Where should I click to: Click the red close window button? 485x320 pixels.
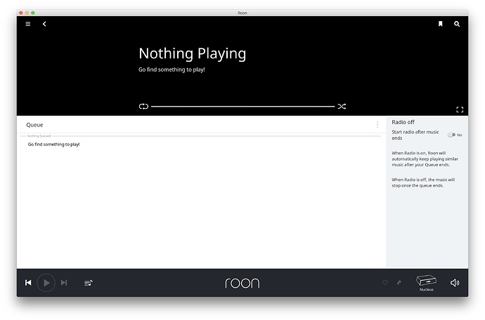[x=21, y=13]
